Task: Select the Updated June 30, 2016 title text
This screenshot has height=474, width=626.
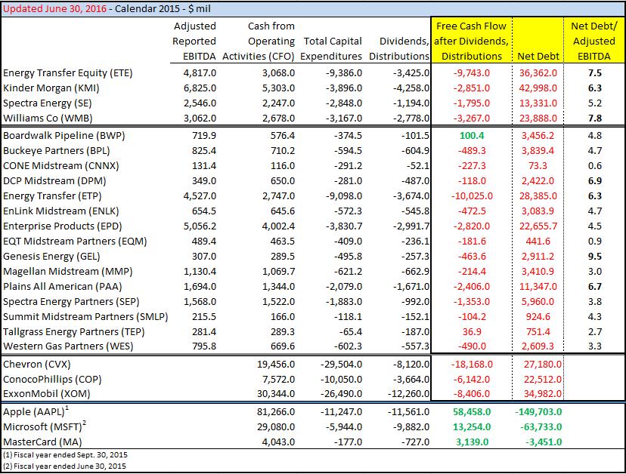Action: 58,8
